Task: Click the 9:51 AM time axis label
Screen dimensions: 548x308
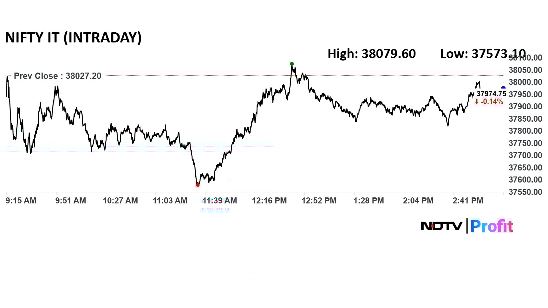Action: click(x=70, y=201)
